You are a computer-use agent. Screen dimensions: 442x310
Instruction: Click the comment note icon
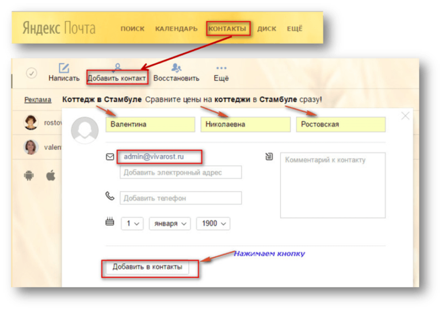tap(269, 156)
